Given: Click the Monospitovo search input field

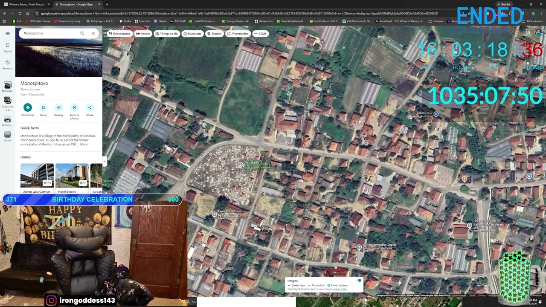Looking at the screenshot, I should (49, 33).
